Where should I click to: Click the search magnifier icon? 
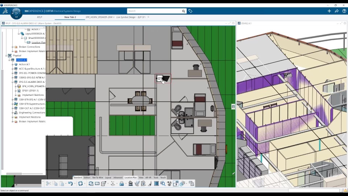click(183, 11)
